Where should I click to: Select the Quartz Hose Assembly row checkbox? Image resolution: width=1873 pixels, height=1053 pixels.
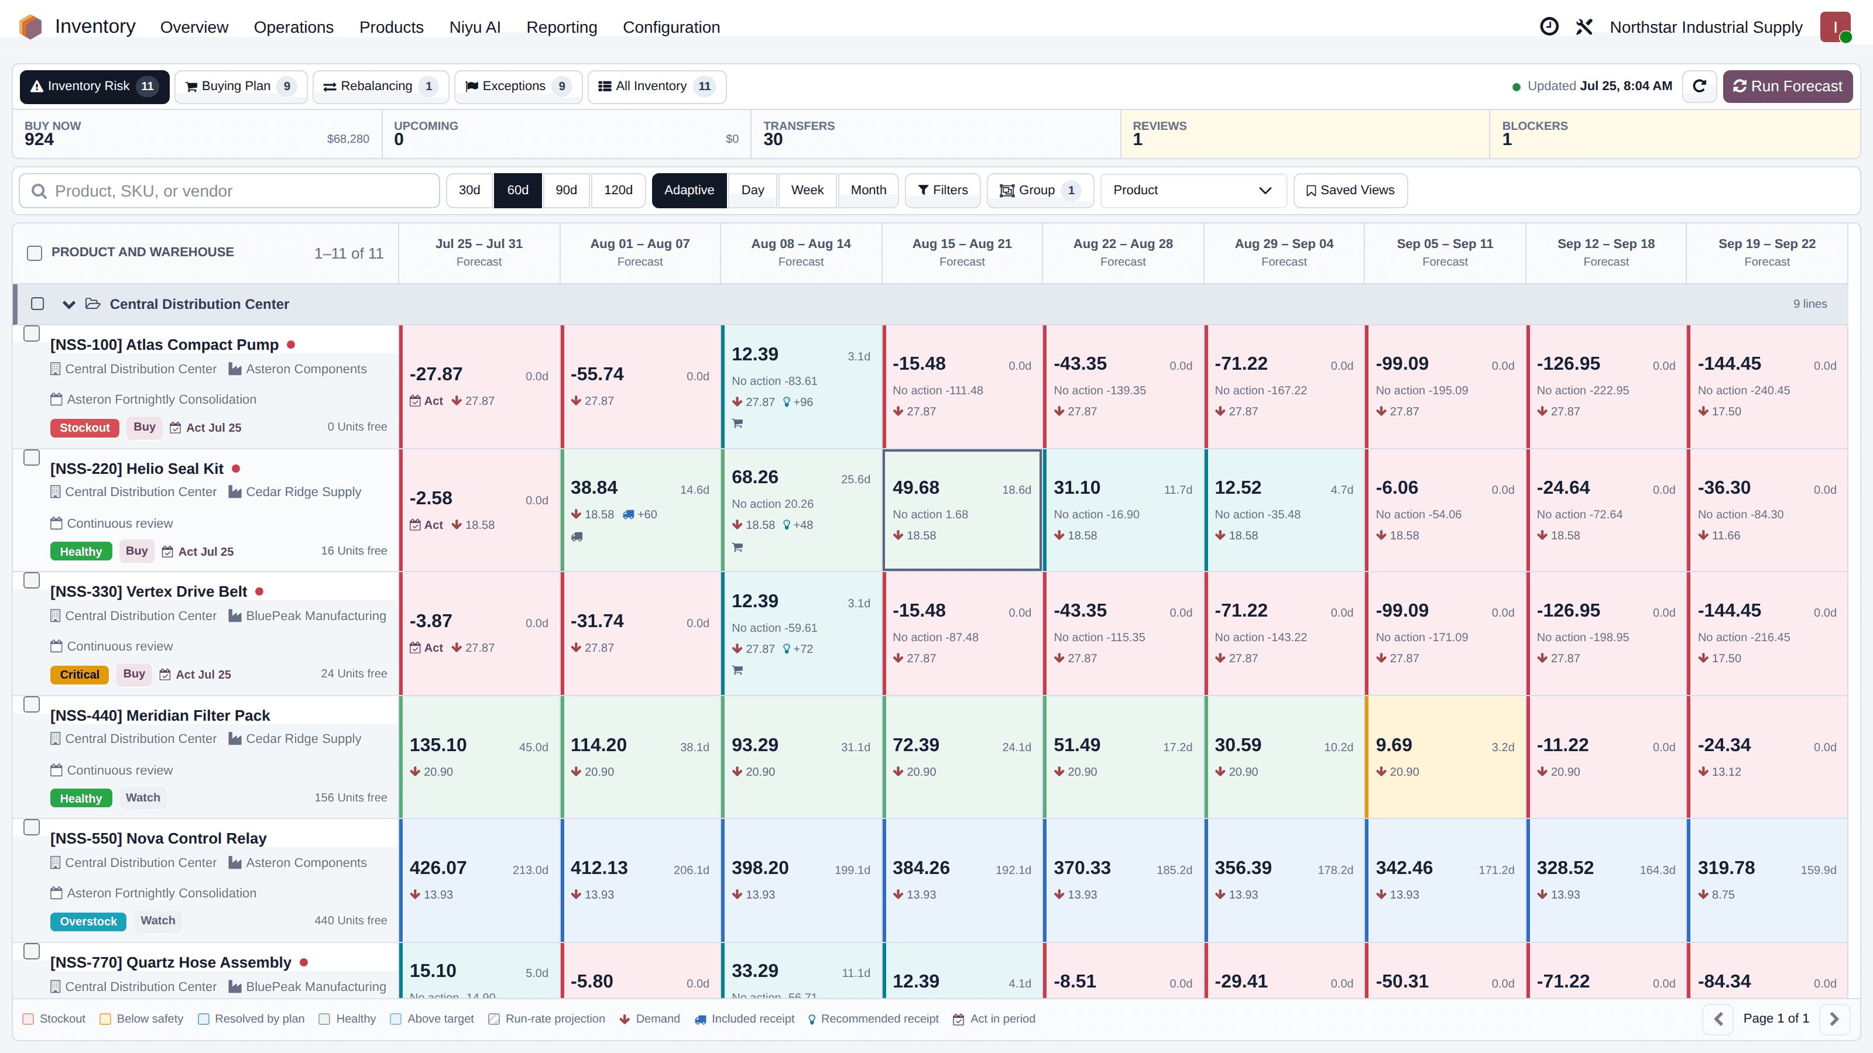click(32, 951)
